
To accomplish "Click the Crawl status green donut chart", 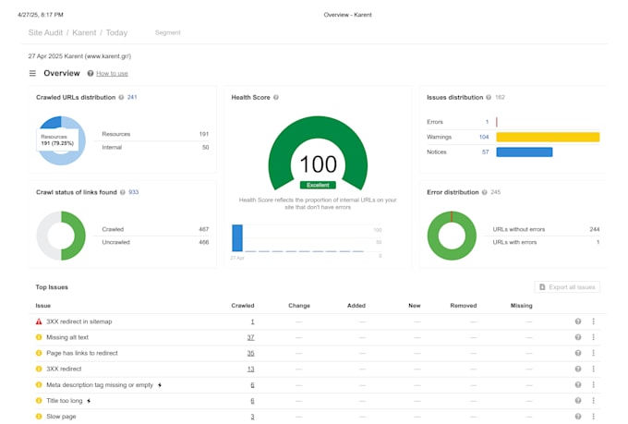I will click(61, 236).
